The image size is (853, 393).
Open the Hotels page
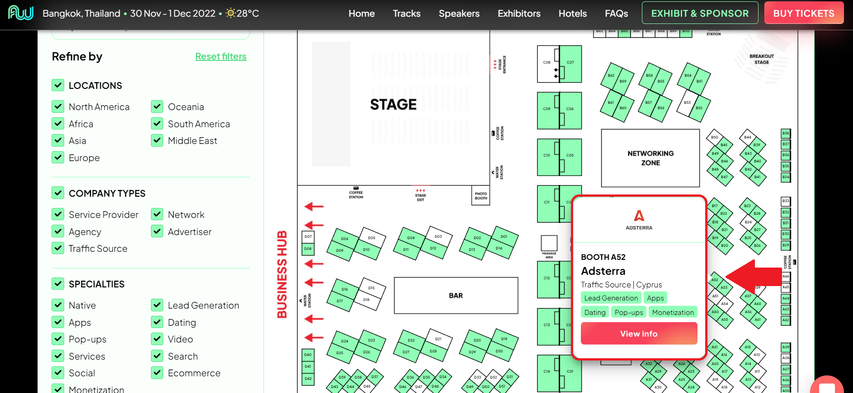pyautogui.click(x=572, y=14)
